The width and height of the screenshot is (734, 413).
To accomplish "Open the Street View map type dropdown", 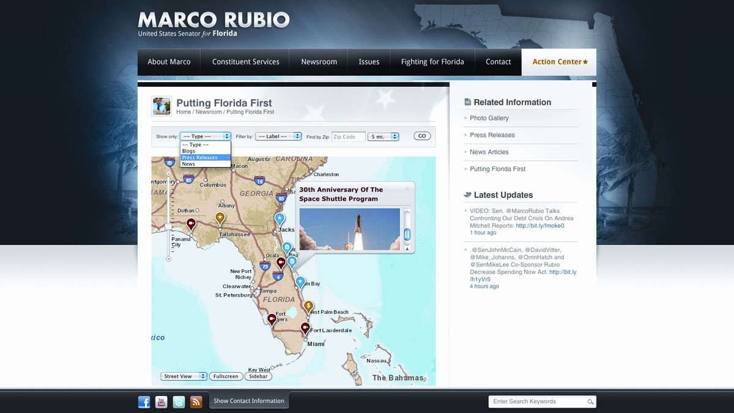I will tap(183, 376).
